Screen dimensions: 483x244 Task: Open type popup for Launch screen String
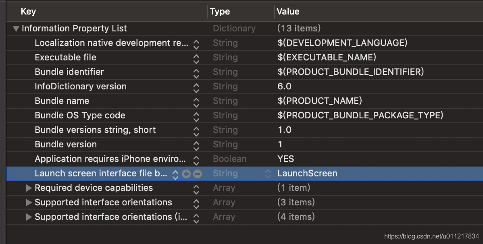[268, 174]
